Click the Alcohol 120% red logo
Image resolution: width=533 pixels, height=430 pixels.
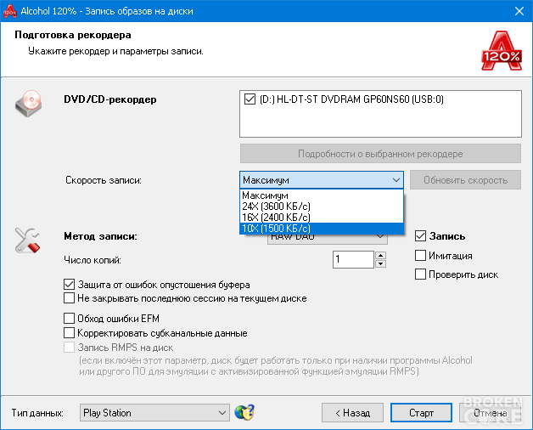click(x=502, y=51)
